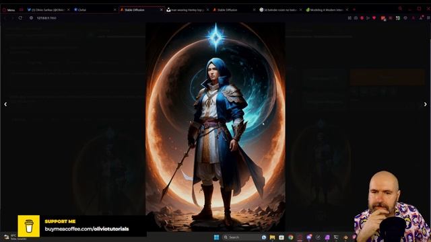Screen dimensions: 431x242
Task: Click the heart bookmark icon in the toolbar
Action: [x=374, y=18]
